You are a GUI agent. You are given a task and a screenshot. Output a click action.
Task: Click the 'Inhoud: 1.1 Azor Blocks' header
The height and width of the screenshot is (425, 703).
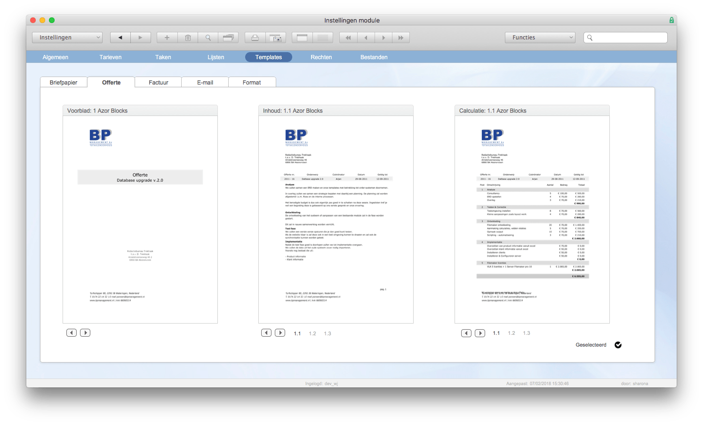pos(336,111)
